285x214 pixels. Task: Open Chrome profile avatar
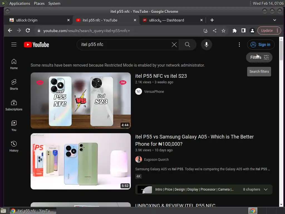(x=252, y=31)
